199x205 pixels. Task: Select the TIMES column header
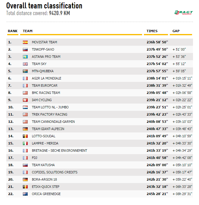(x=152, y=31)
